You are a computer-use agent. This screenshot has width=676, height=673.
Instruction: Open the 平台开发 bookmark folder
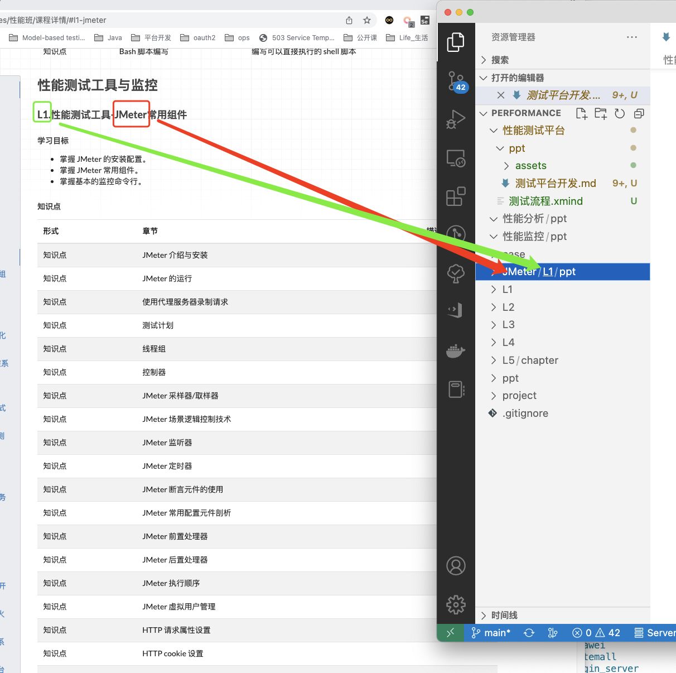point(151,38)
